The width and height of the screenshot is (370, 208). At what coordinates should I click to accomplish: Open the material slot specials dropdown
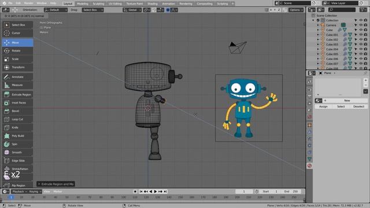(365, 91)
